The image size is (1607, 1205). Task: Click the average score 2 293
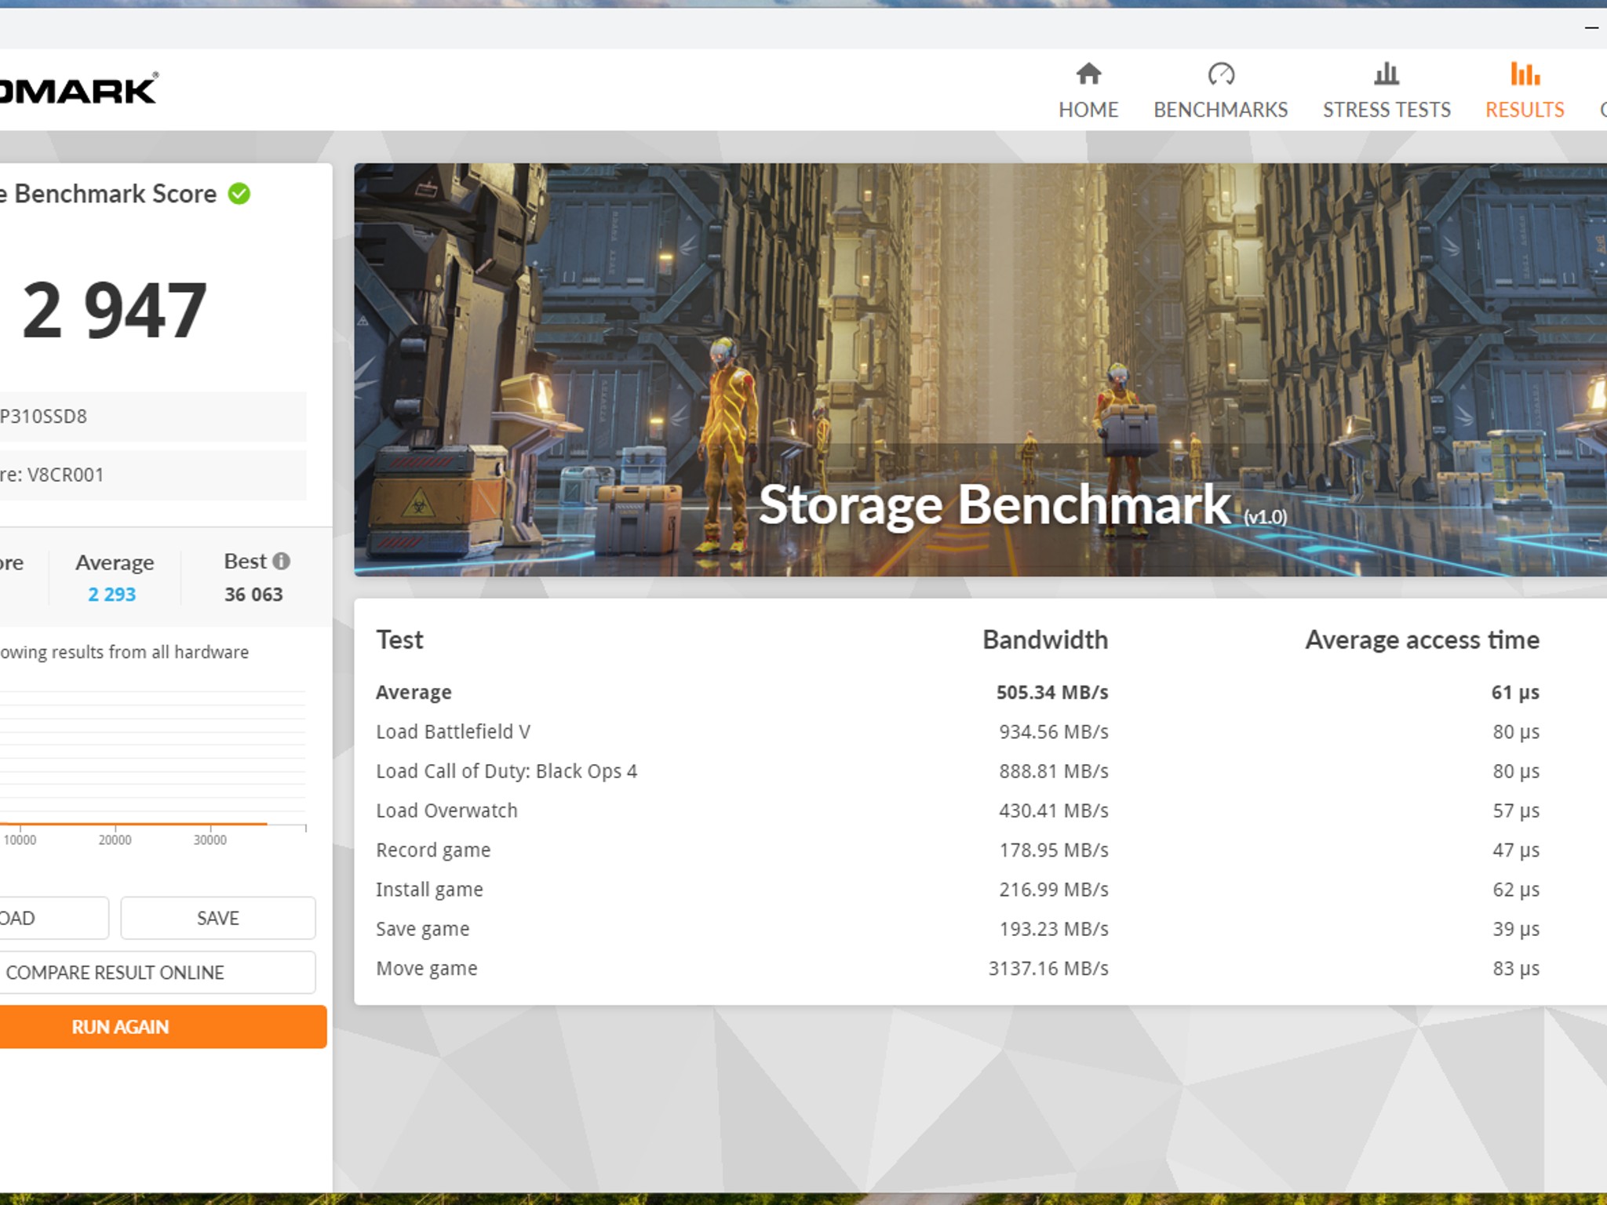pyautogui.click(x=111, y=595)
